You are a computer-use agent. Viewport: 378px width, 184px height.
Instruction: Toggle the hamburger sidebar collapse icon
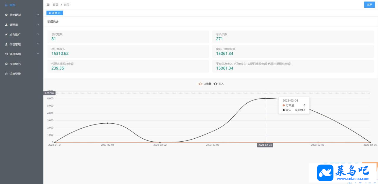(48, 5)
